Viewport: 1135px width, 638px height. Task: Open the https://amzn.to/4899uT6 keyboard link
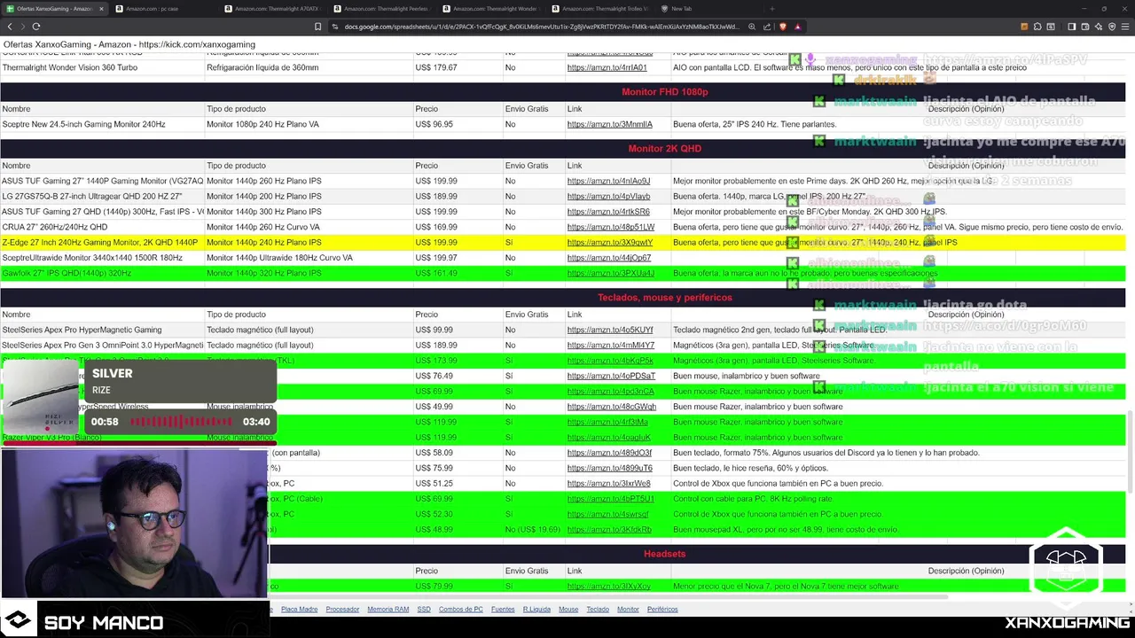coord(610,468)
